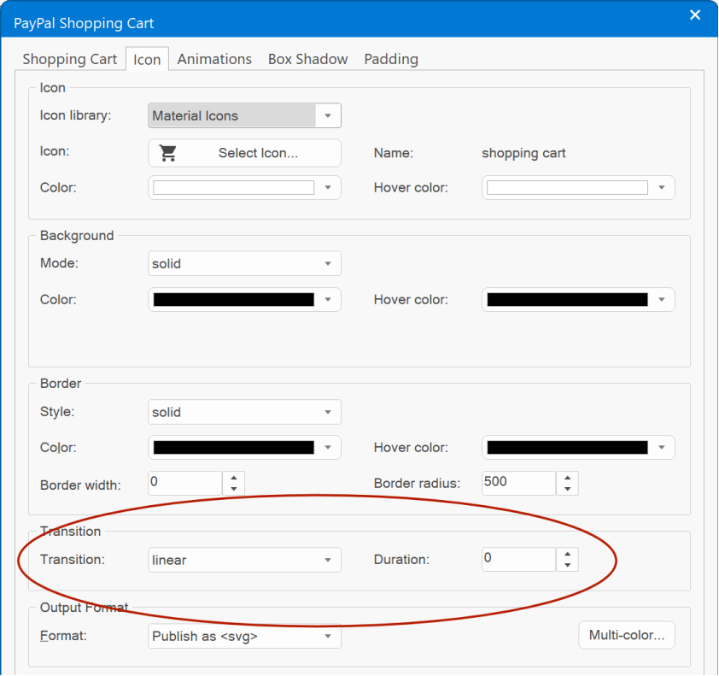
Task: Click the 'Duration:' label
Action: pos(401,560)
